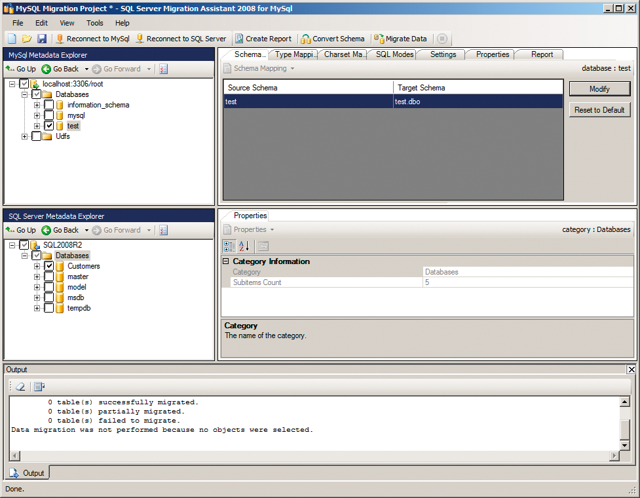
Task: Select the categorized view icon in Properties
Action: [228, 246]
